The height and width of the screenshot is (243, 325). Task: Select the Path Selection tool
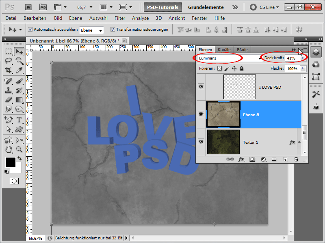tap(9, 129)
